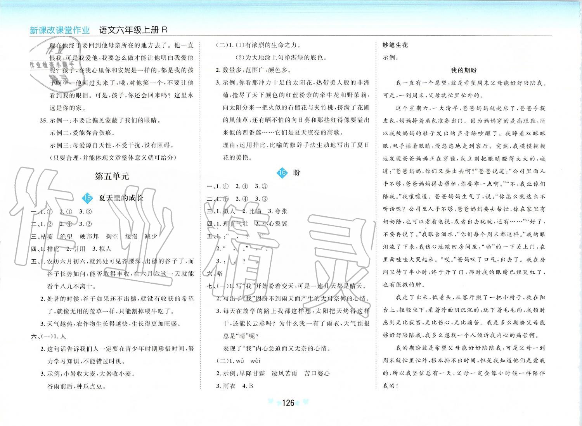
Task: Click the answer "3. 夸张" in row 三
Action: click(x=279, y=211)
